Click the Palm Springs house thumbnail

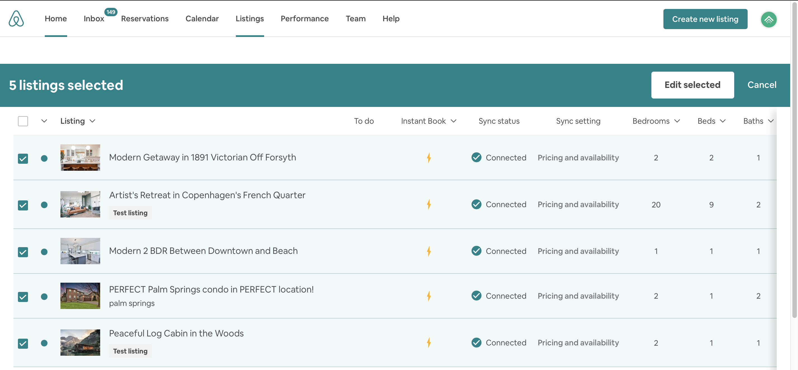click(80, 296)
